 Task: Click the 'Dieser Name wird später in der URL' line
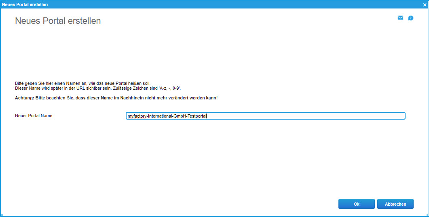[98, 88]
